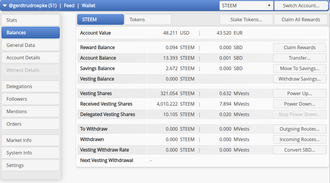Screen dimensions: 330x183
Task: Select the 48.211 USD account value
Action: click(x=176, y=33)
